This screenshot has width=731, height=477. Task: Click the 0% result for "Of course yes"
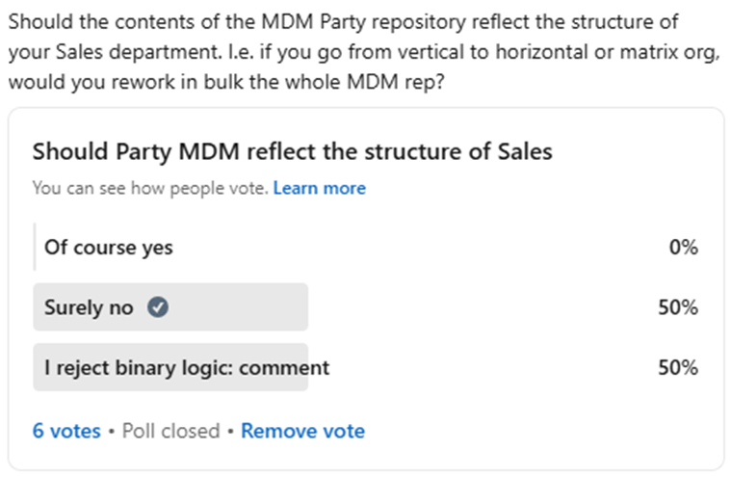point(683,248)
